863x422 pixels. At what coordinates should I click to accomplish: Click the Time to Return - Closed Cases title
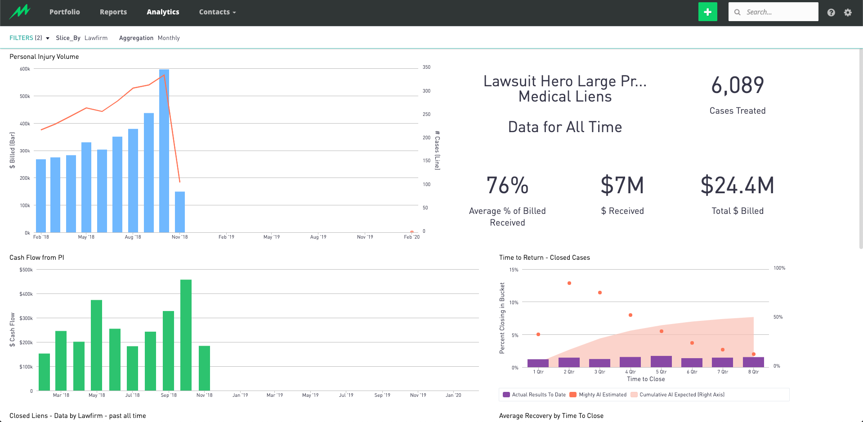[545, 258]
